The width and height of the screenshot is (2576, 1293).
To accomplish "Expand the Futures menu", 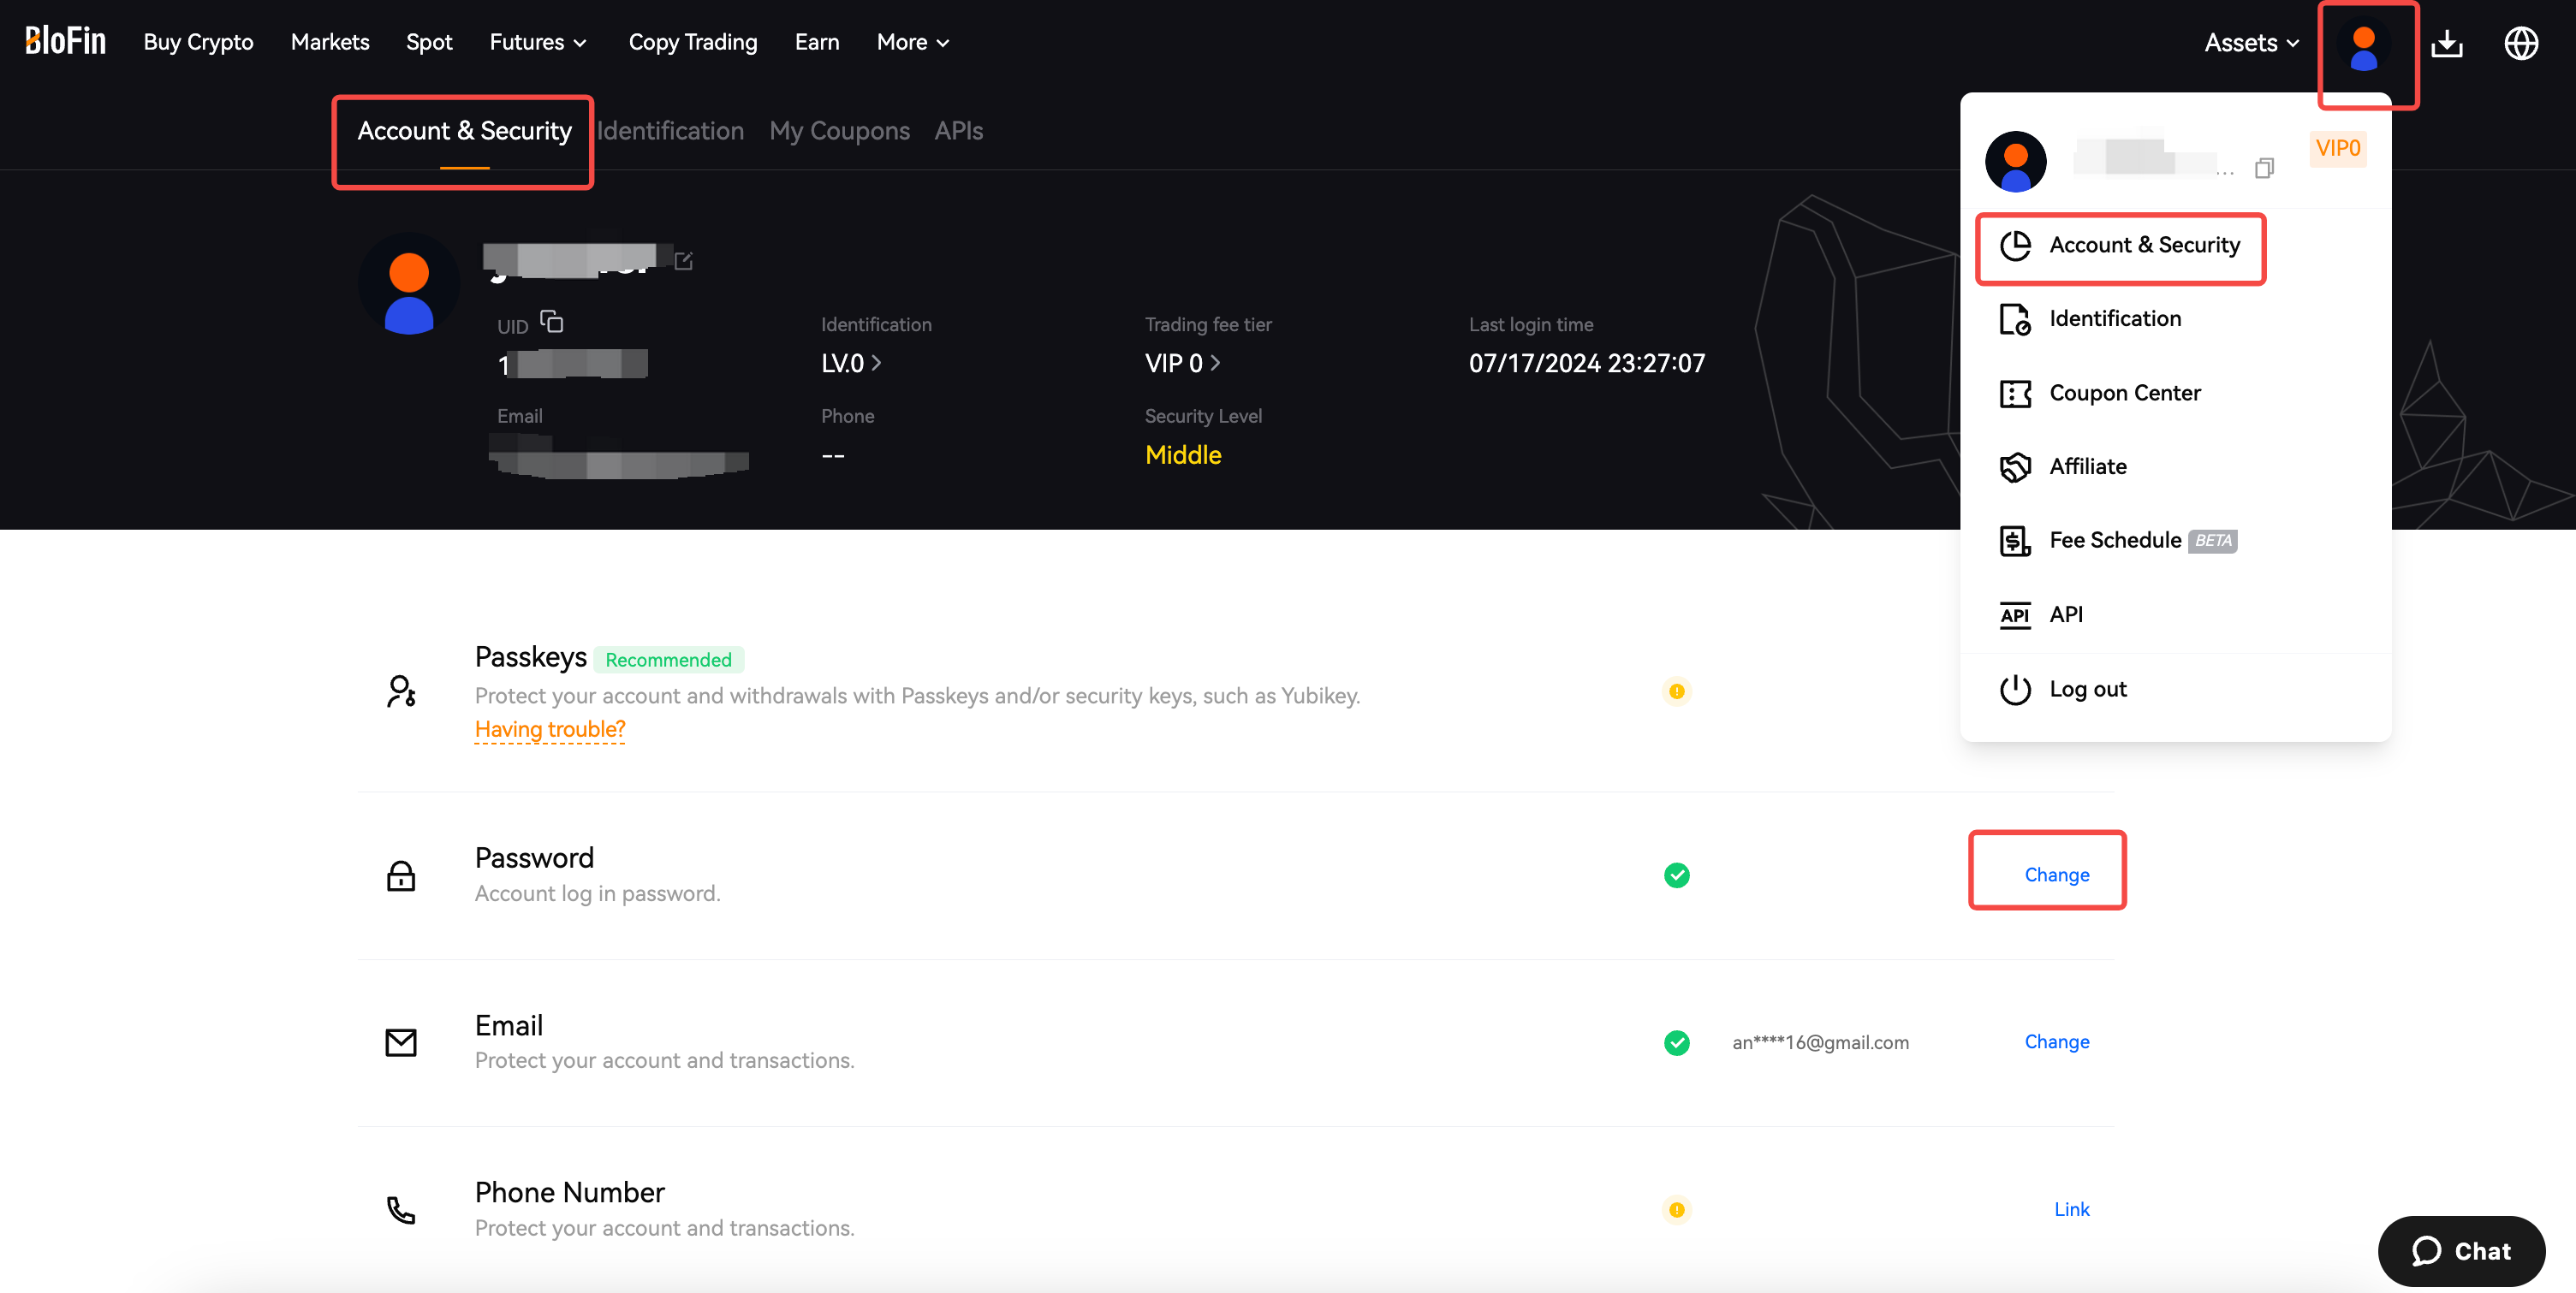I will point(538,42).
